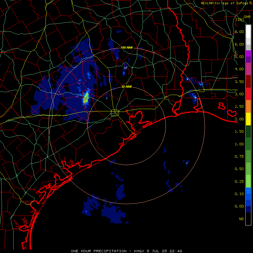The image size is (253, 253).
Task: Click the "0.75" legend value
Action: (239, 157)
